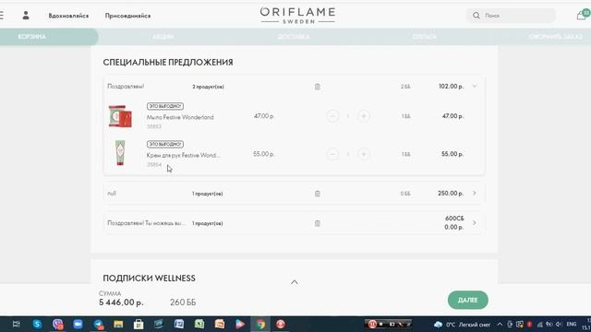Click the Festive Wonderland soap thumbnail
Image resolution: width=591 pixels, height=332 pixels.
120,117
